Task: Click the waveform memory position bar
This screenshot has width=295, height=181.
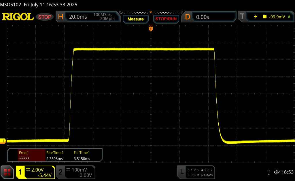Action: click(x=151, y=13)
